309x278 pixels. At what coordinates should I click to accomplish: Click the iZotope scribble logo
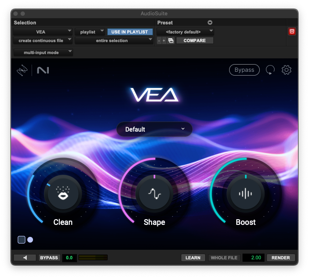tap(22, 70)
